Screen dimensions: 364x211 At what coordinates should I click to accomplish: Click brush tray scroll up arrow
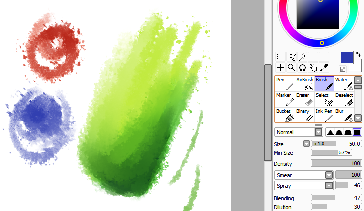(358, 80)
